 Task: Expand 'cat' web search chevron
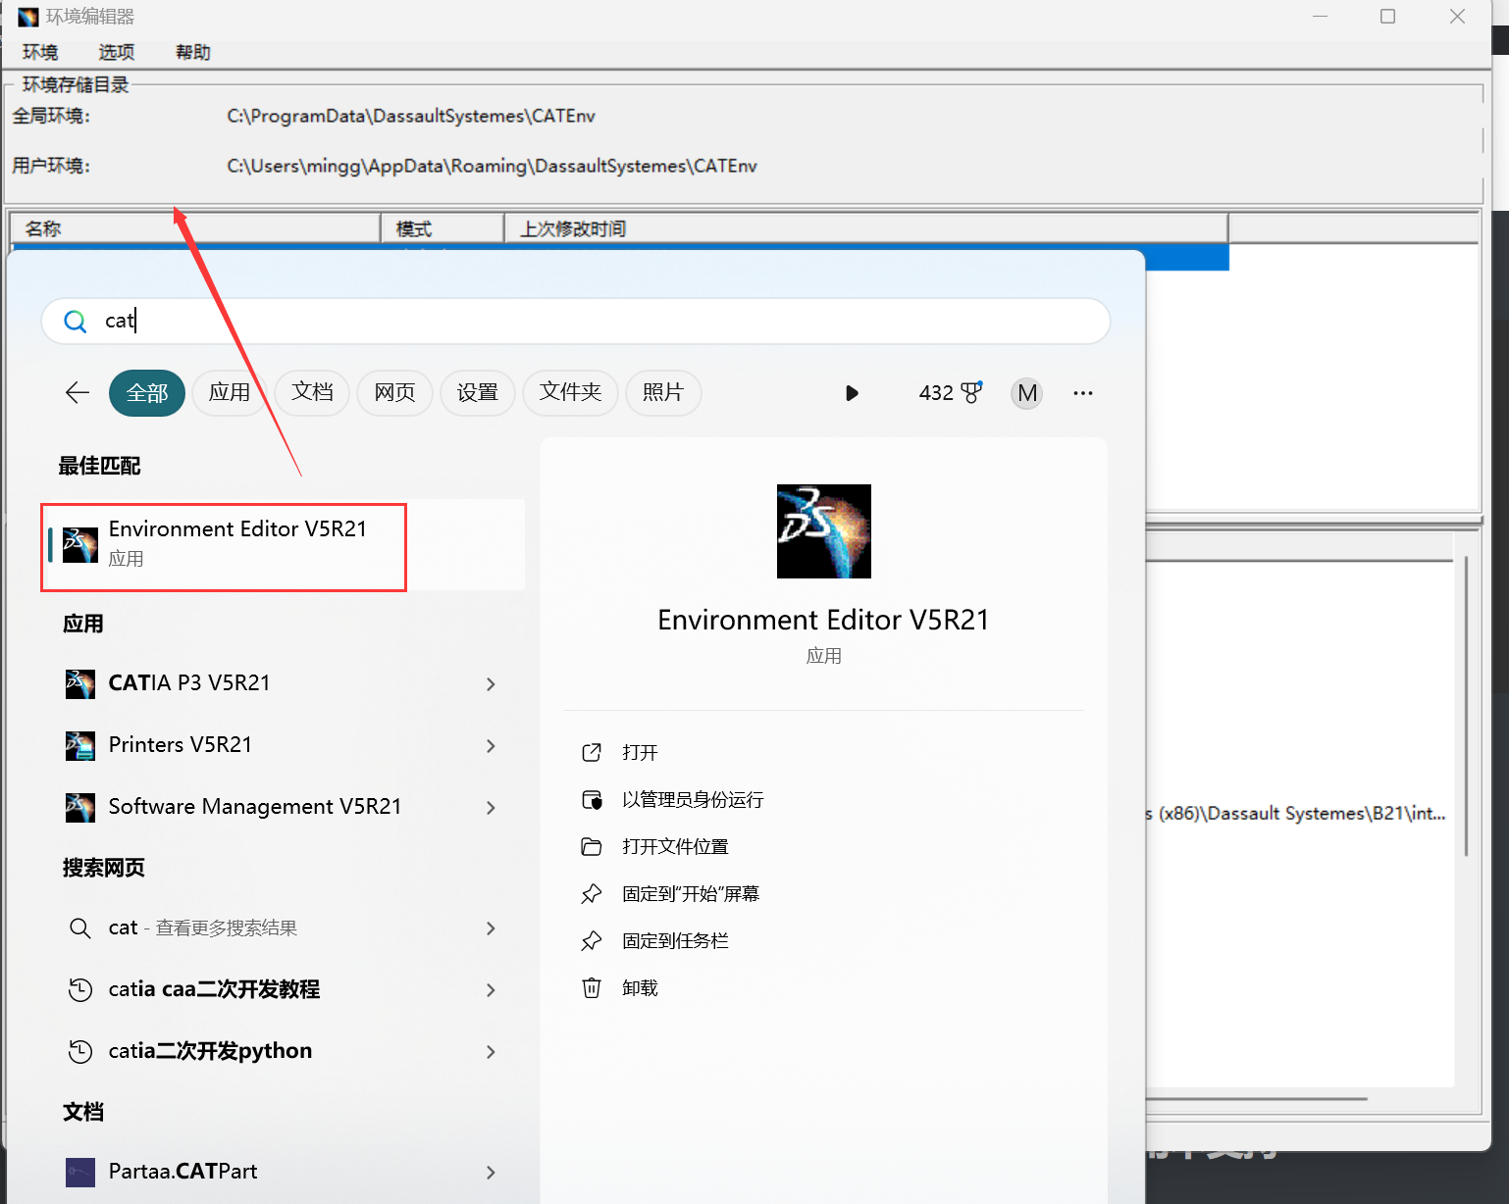pos(492,928)
